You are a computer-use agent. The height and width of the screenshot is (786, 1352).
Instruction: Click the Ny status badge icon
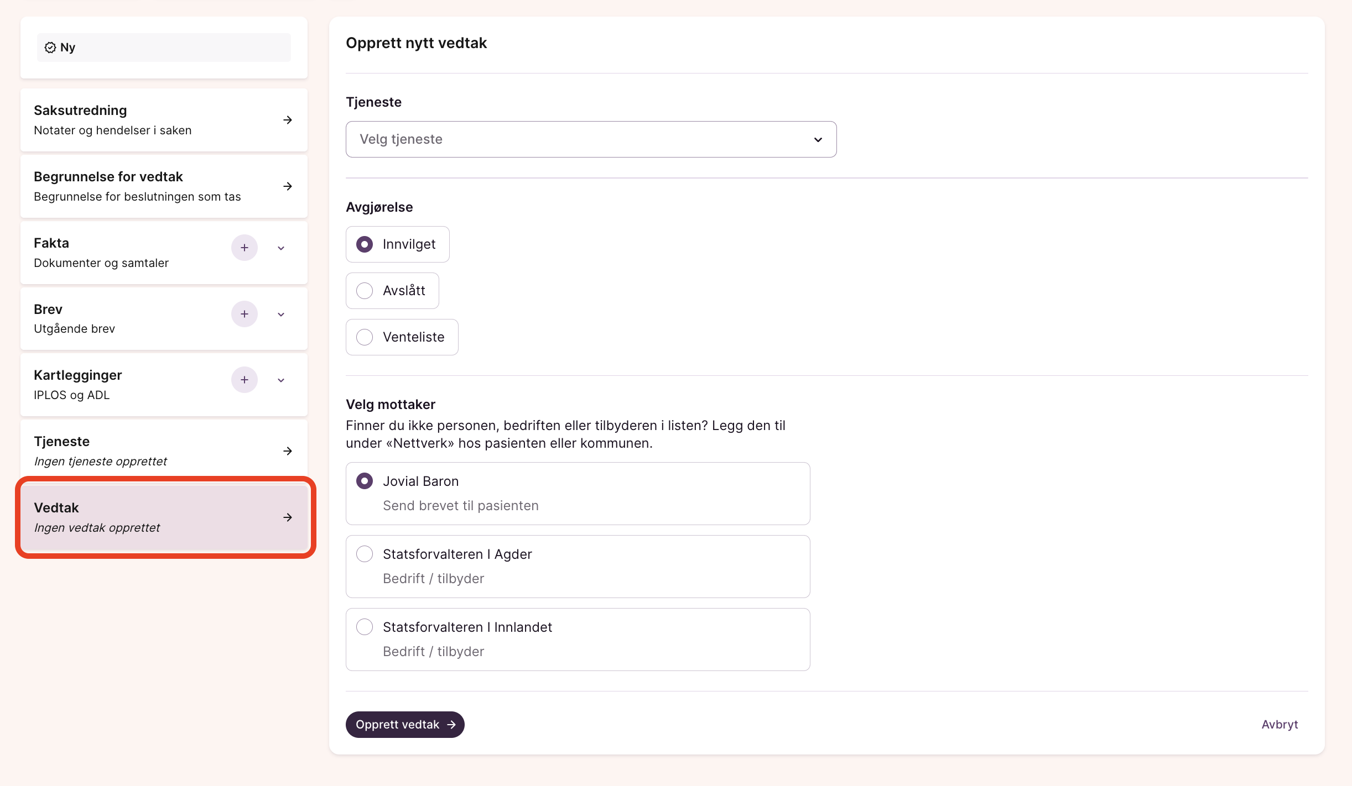(x=50, y=48)
